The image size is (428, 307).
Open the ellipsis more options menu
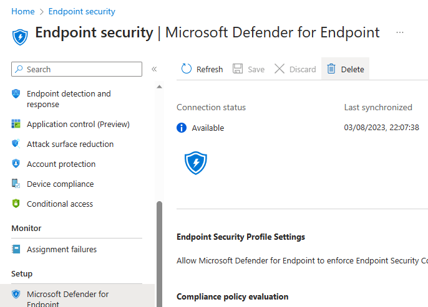400,32
